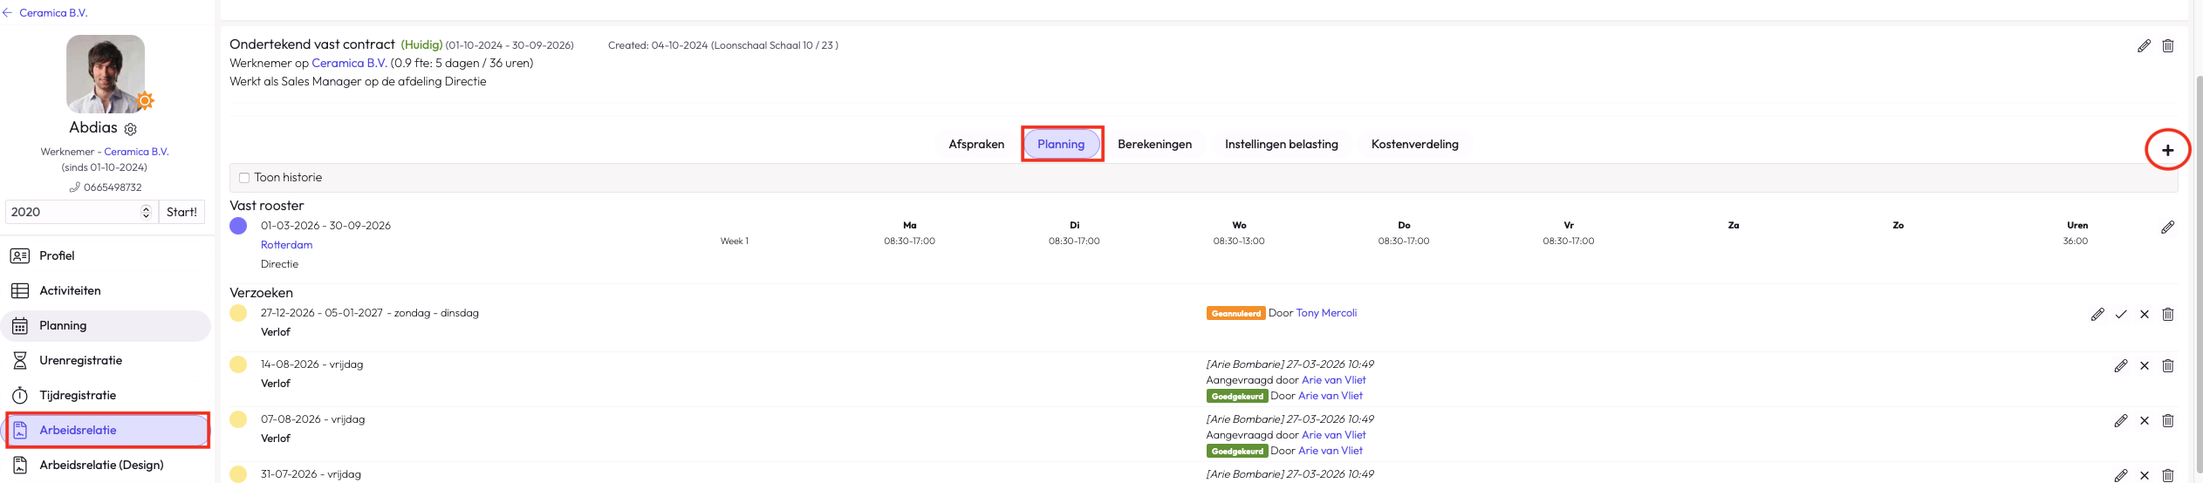The image size is (2203, 483).
Task: Open Urenregistratie in the sidebar
Action: 80,360
